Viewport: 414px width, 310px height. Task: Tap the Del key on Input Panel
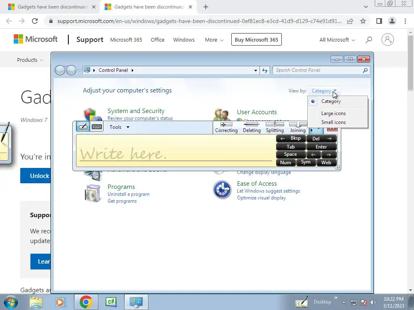pyautogui.click(x=321, y=138)
